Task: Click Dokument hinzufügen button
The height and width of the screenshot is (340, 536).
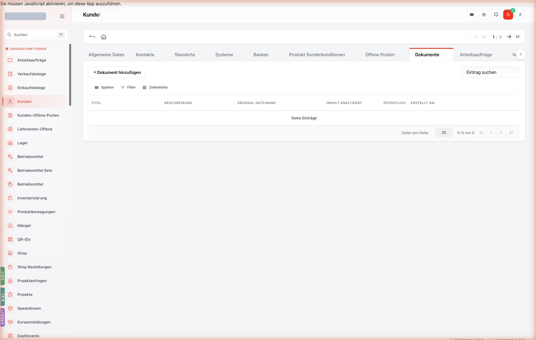Action: tap(117, 72)
